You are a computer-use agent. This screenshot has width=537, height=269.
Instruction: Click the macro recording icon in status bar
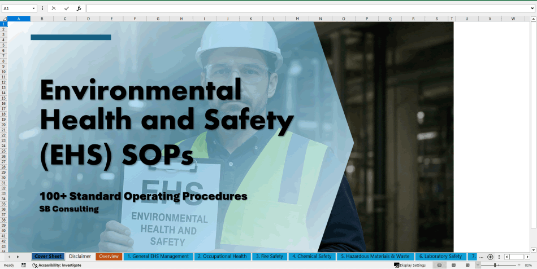(x=24, y=265)
